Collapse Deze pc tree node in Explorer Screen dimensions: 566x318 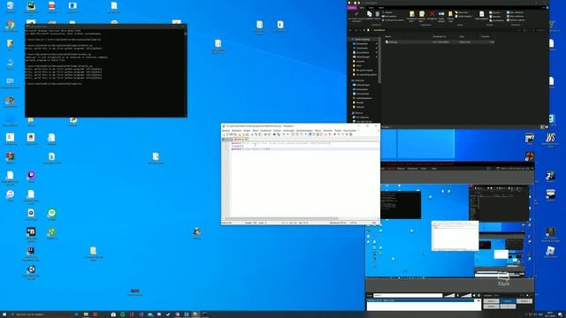(350, 113)
